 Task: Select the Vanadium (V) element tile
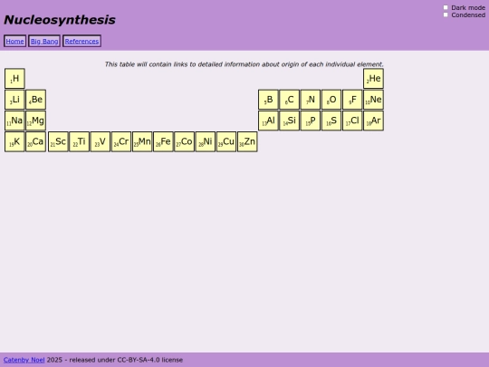pos(101,141)
